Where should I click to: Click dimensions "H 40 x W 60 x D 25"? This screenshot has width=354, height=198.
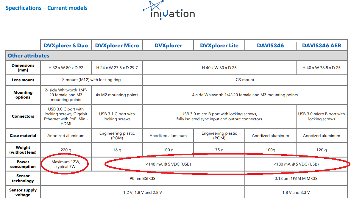click(219, 68)
